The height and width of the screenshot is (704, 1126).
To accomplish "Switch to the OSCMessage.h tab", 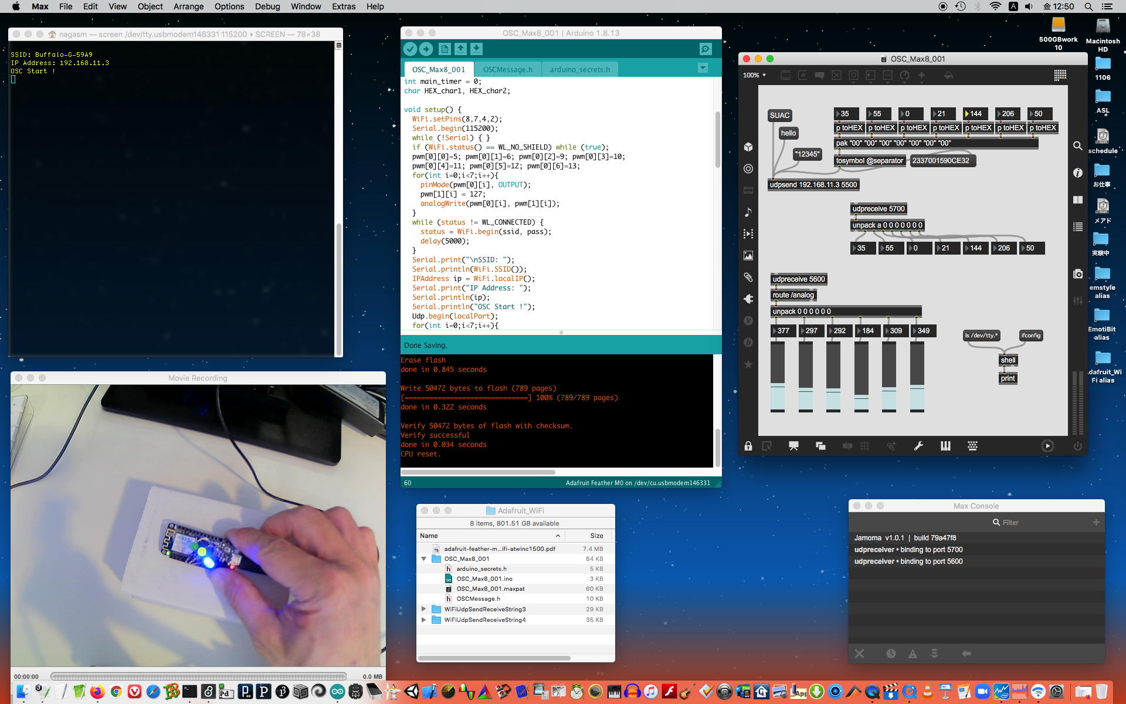I will tap(507, 69).
